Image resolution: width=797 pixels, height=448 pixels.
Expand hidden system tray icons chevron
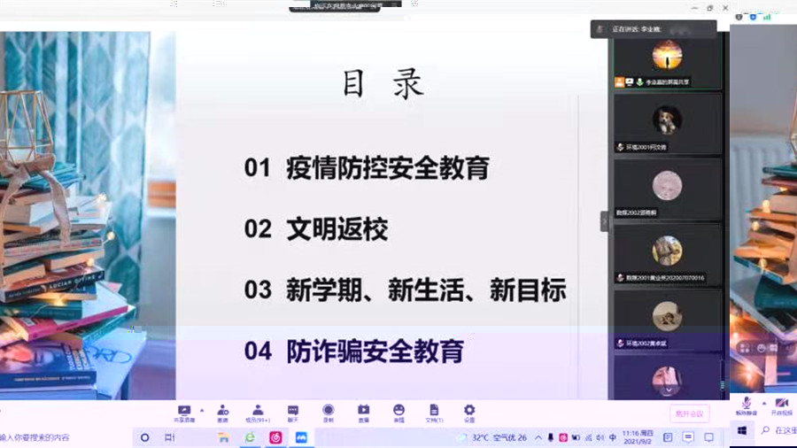pos(538,437)
